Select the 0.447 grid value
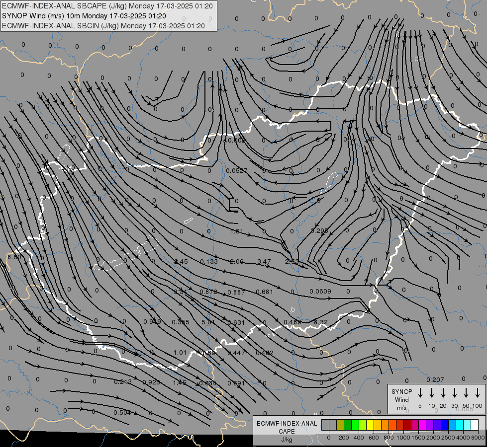 (236, 353)
